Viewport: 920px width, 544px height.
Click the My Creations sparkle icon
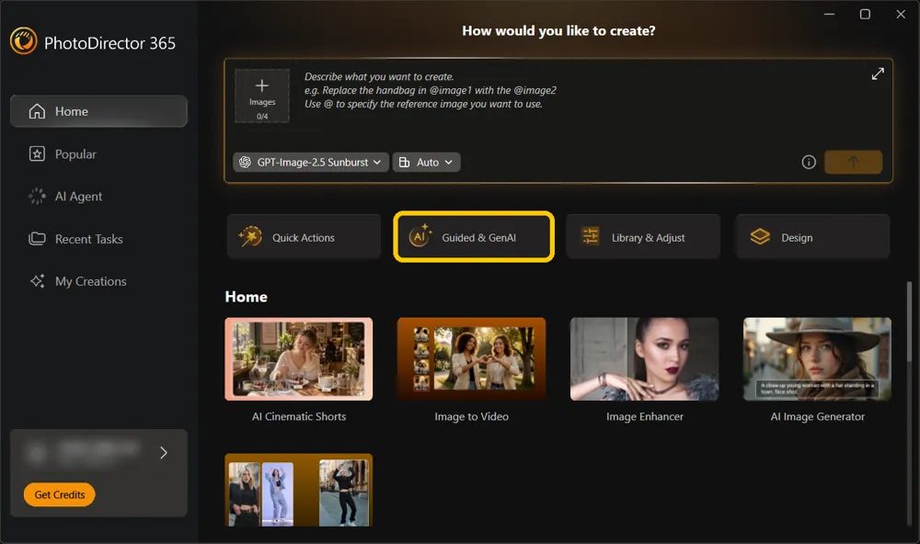click(37, 281)
